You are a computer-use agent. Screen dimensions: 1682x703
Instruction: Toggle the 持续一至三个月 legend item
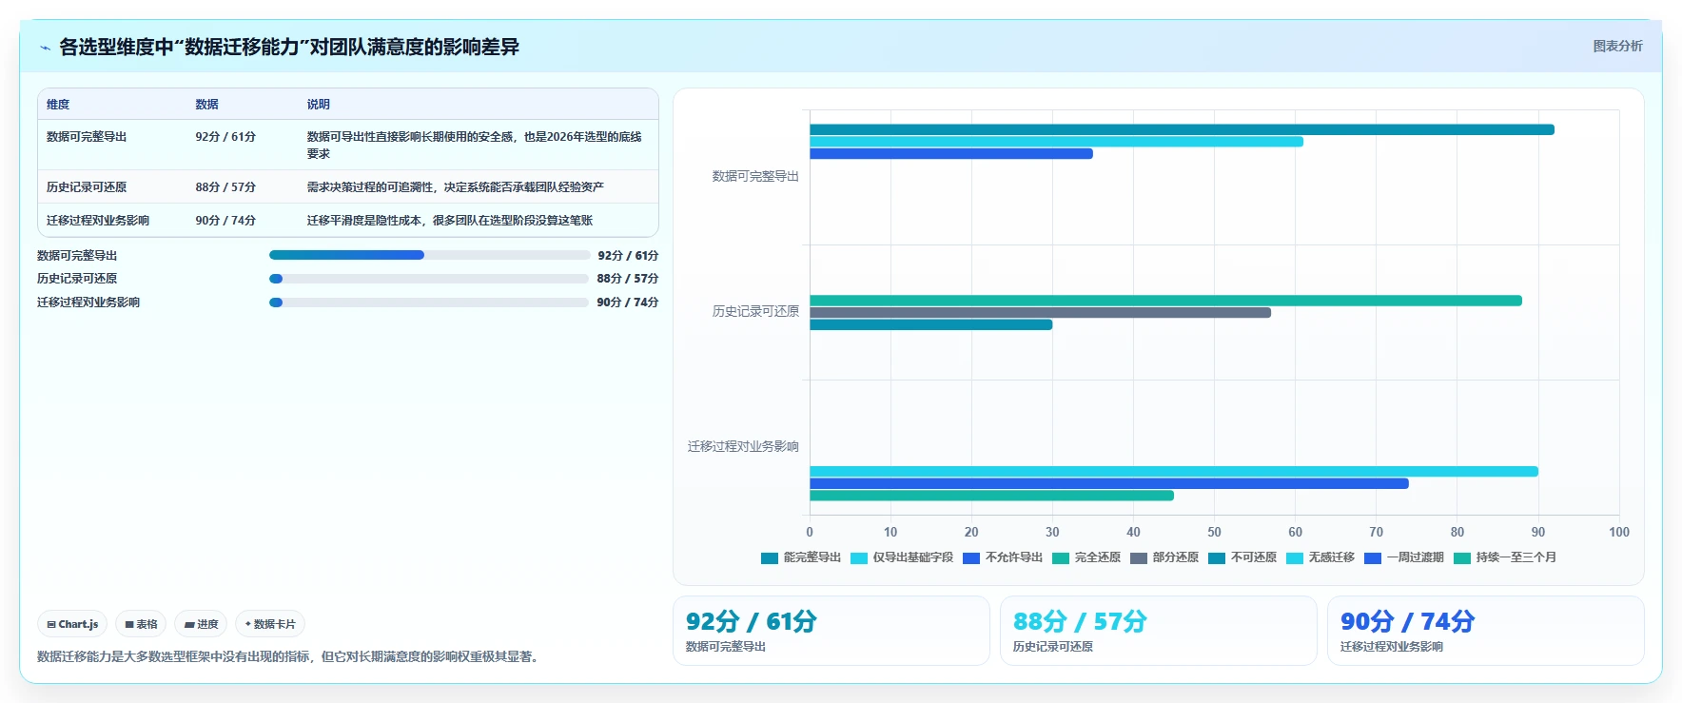pos(1505,557)
